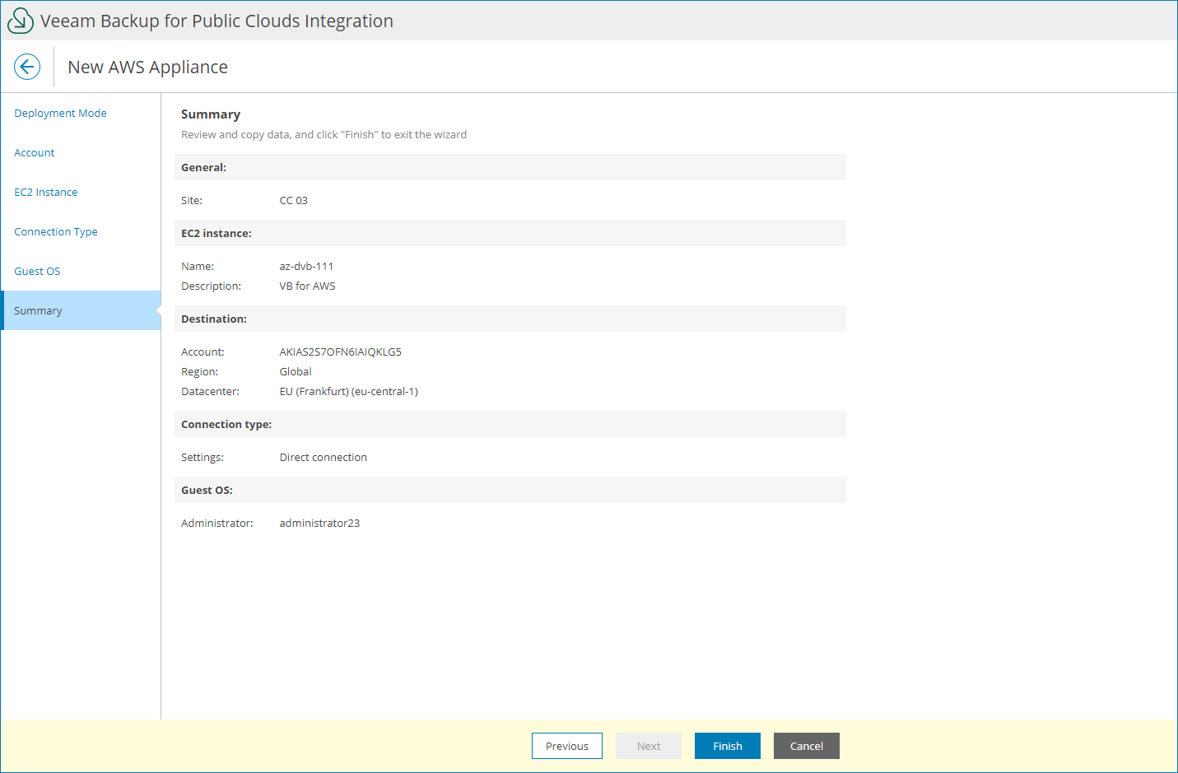Screen dimensions: 1178x773
Task: Switch to the EC2 Instance step
Action: (x=46, y=193)
